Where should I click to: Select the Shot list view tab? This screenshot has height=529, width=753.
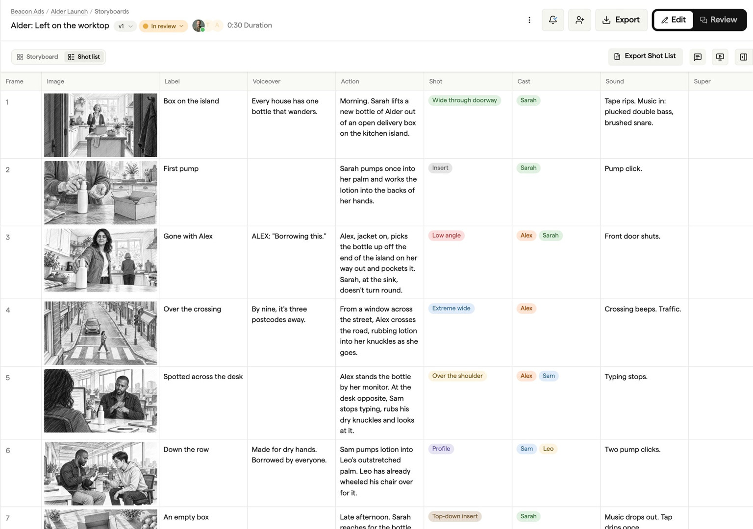[84, 57]
